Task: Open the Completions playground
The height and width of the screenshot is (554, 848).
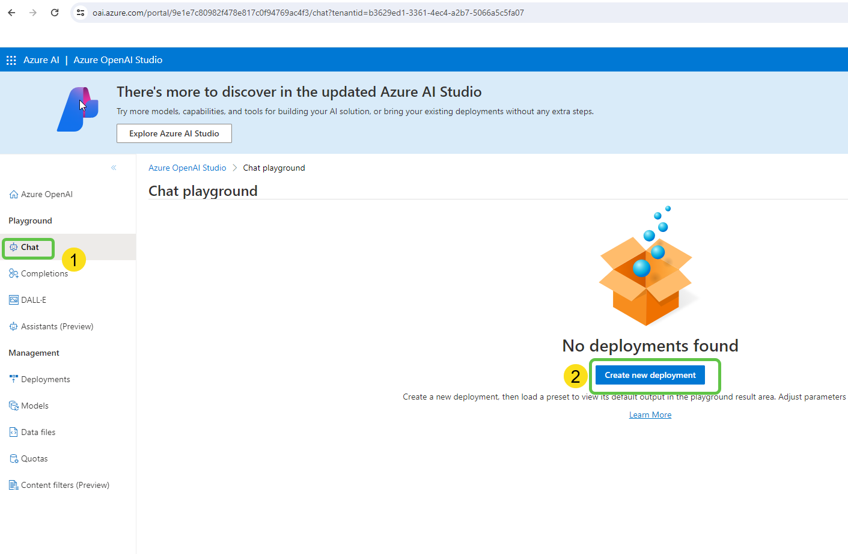Action: (44, 273)
